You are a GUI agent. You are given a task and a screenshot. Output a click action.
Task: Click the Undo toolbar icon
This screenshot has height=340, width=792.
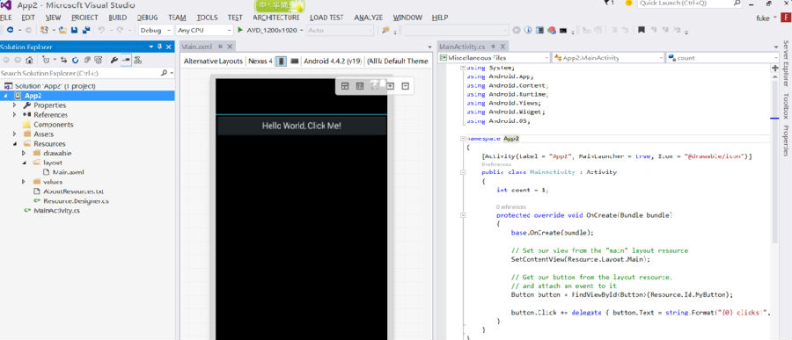[101, 30]
